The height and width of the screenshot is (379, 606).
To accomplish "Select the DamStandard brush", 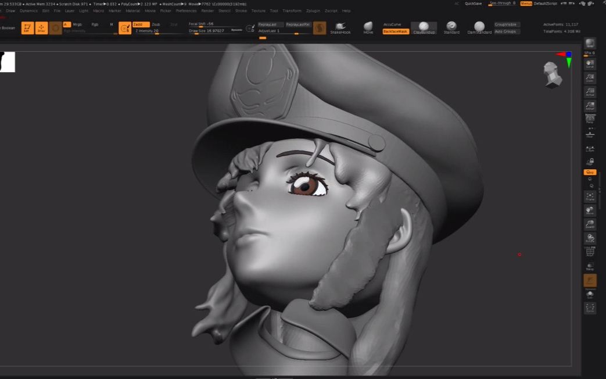I will [479, 28].
